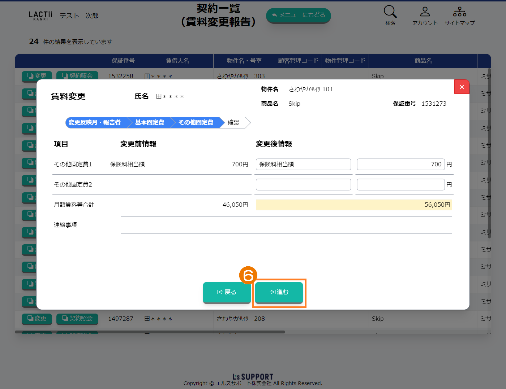The height and width of the screenshot is (389, 506).
Task: Click the 連絡事項 text area
Action: pos(286,225)
